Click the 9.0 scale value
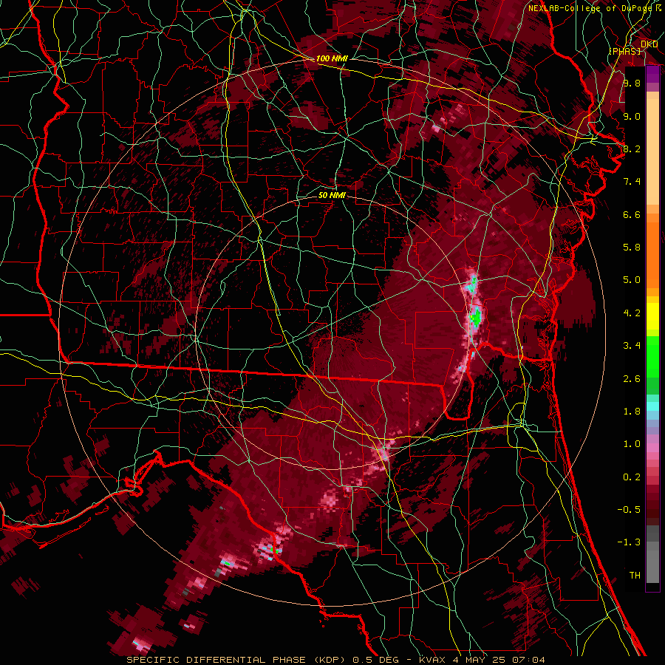Viewport: 665px width, 665px height. 632,116
